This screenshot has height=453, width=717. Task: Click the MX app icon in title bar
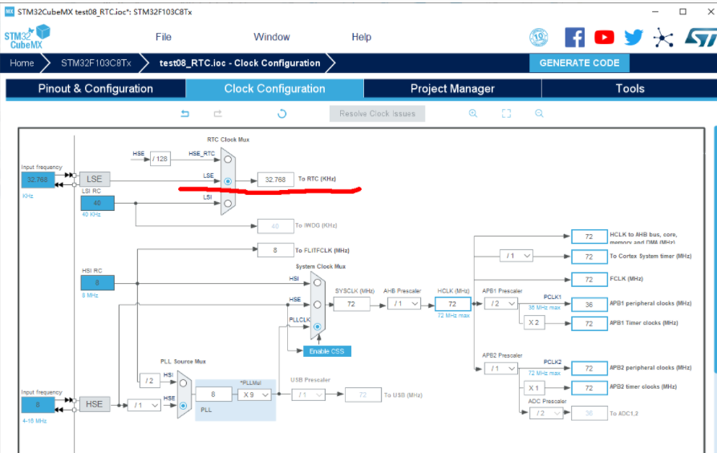pos(9,11)
